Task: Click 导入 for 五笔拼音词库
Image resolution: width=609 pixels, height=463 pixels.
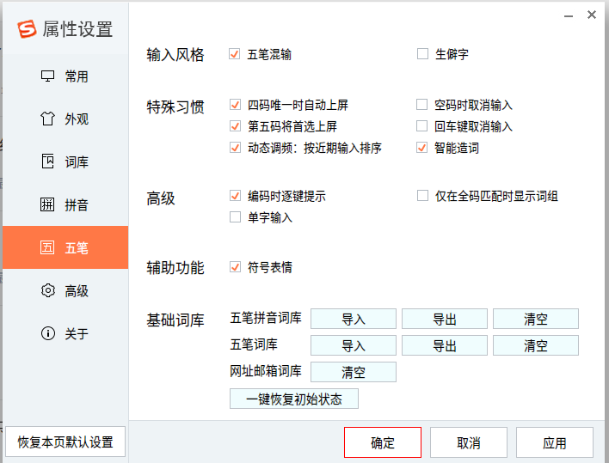Action: 354,320
